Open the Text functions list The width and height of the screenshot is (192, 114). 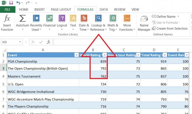[x=73, y=23]
